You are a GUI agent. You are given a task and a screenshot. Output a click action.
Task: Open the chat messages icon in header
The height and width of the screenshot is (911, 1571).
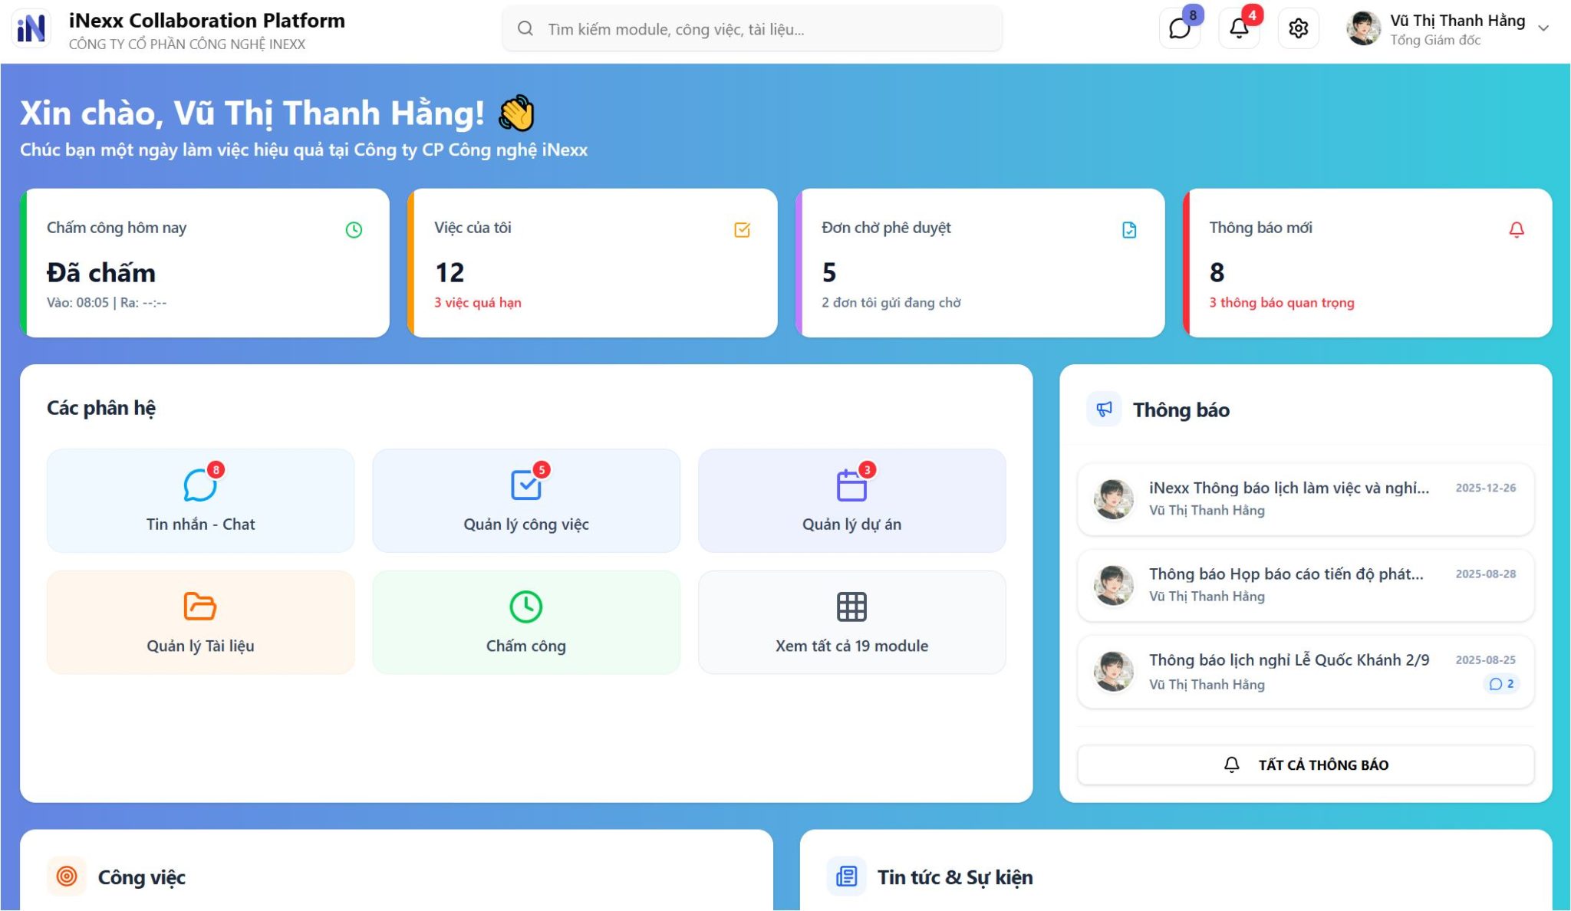[x=1179, y=29]
